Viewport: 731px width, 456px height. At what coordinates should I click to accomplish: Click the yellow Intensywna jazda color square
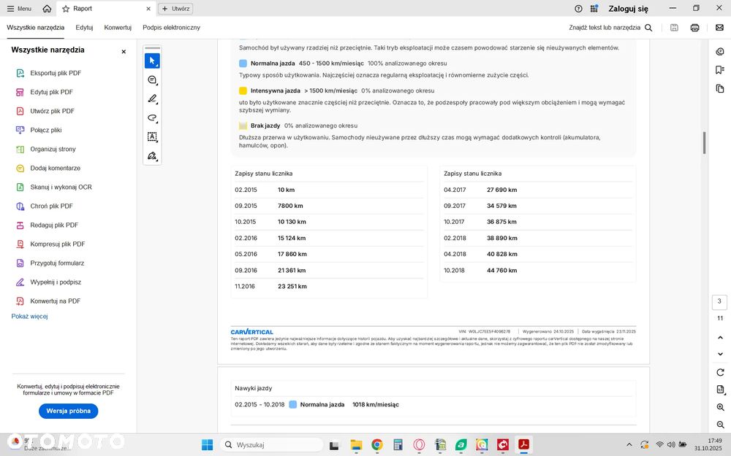(x=243, y=90)
